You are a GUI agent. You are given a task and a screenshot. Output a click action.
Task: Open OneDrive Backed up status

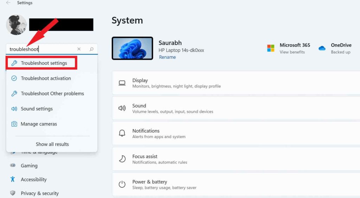[x=340, y=52]
